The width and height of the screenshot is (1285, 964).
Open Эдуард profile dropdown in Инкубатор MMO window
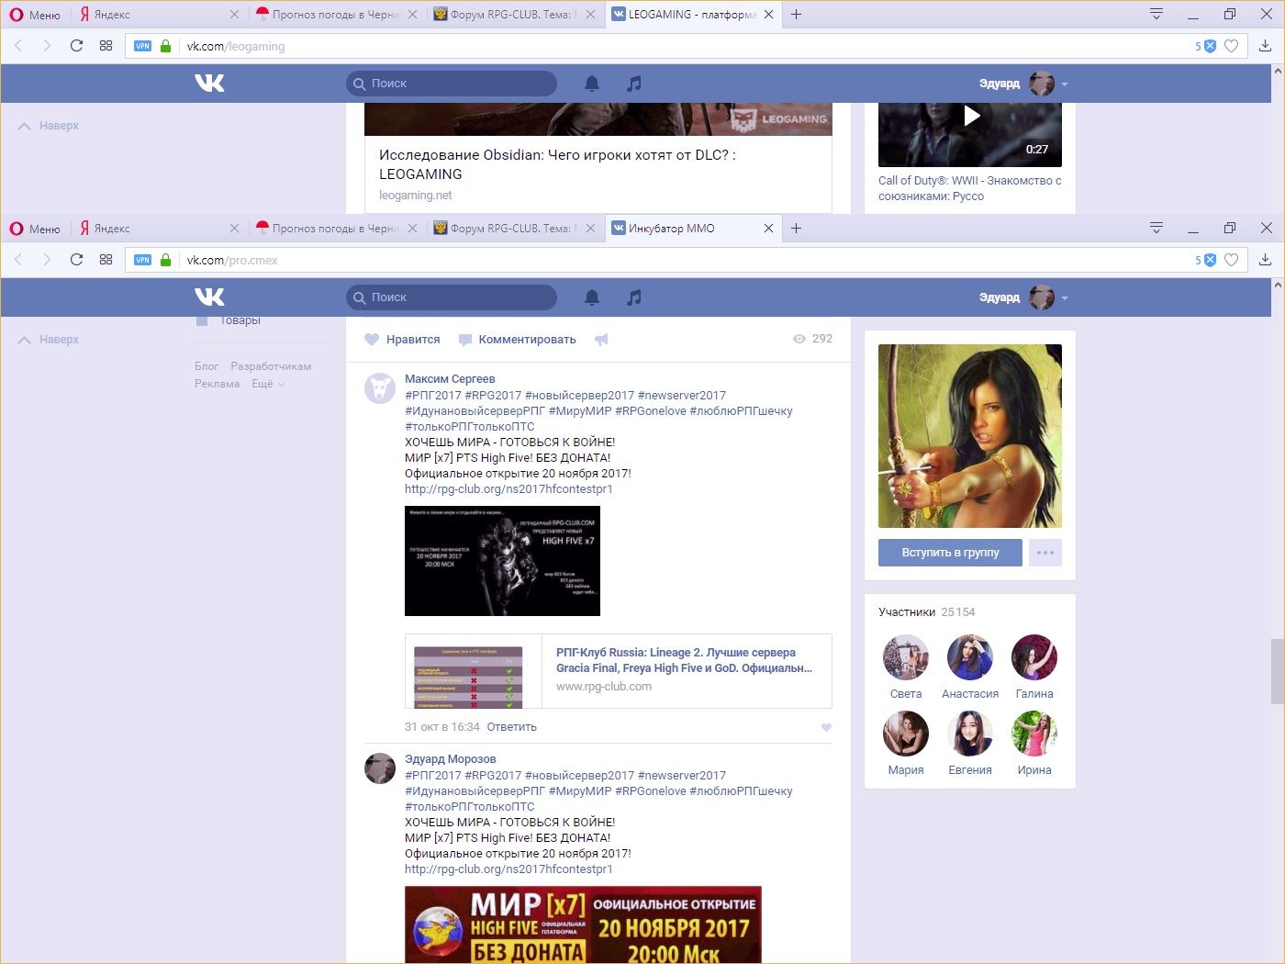tap(1065, 298)
